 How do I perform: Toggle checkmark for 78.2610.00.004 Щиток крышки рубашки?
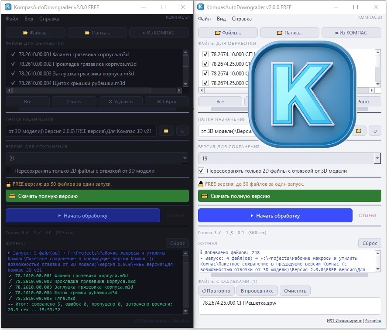click(x=13, y=83)
